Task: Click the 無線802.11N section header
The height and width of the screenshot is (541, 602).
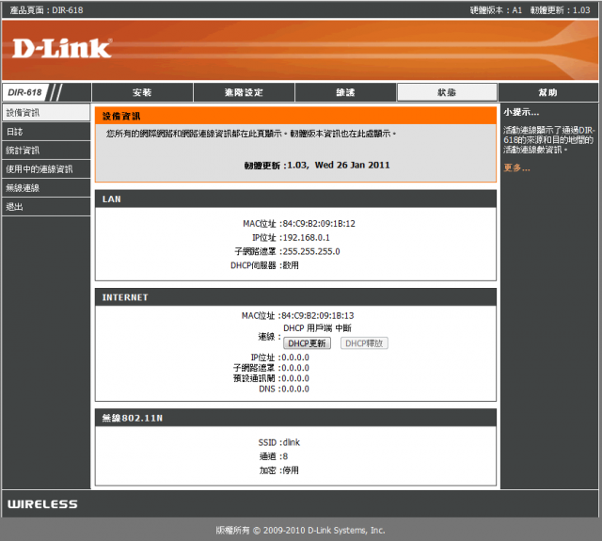Action: tap(295, 418)
